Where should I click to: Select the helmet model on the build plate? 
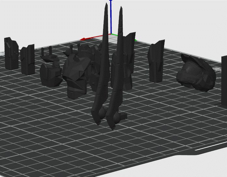pos(196,73)
